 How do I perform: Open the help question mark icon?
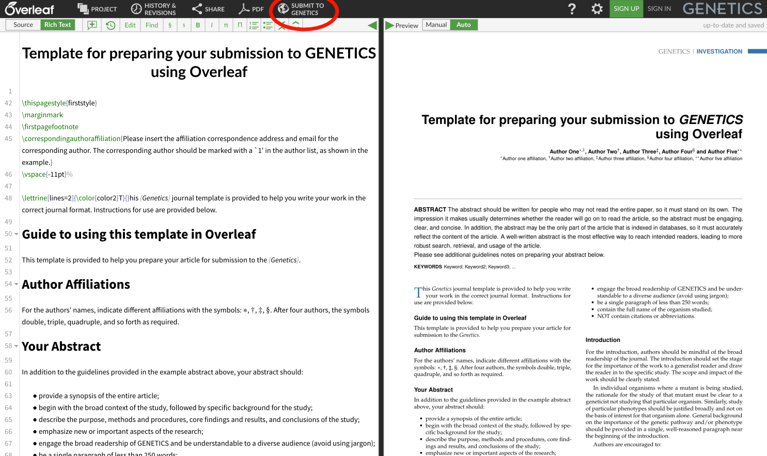(x=572, y=9)
